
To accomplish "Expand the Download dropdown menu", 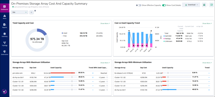I will click(191, 5).
